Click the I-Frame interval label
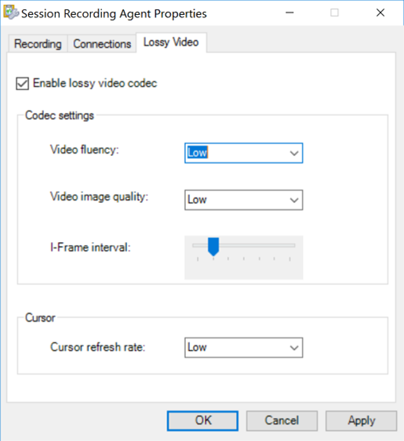The width and height of the screenshot is (404, 441). pyautogui.click(x=90, y=248)
